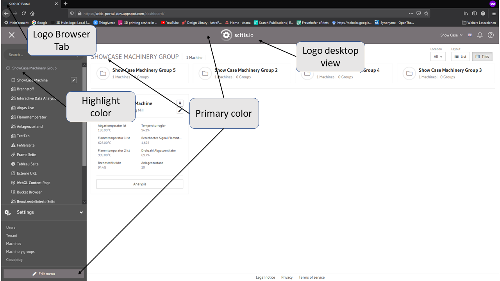
Task: Reload the page in the browser
Action: (23, 13)
